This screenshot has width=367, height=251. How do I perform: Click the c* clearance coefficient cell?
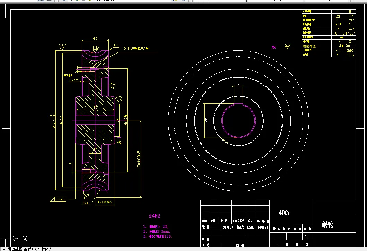point(338,29)
